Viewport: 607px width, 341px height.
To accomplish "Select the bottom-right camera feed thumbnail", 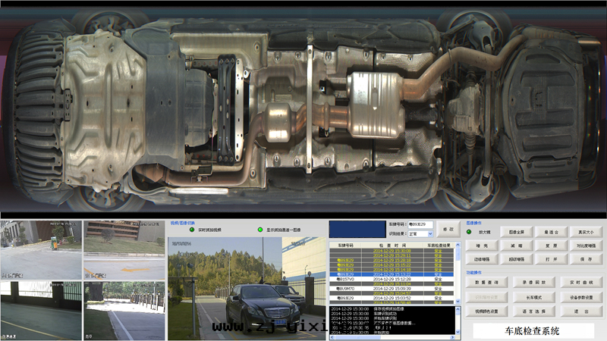I will click(123, 310).
